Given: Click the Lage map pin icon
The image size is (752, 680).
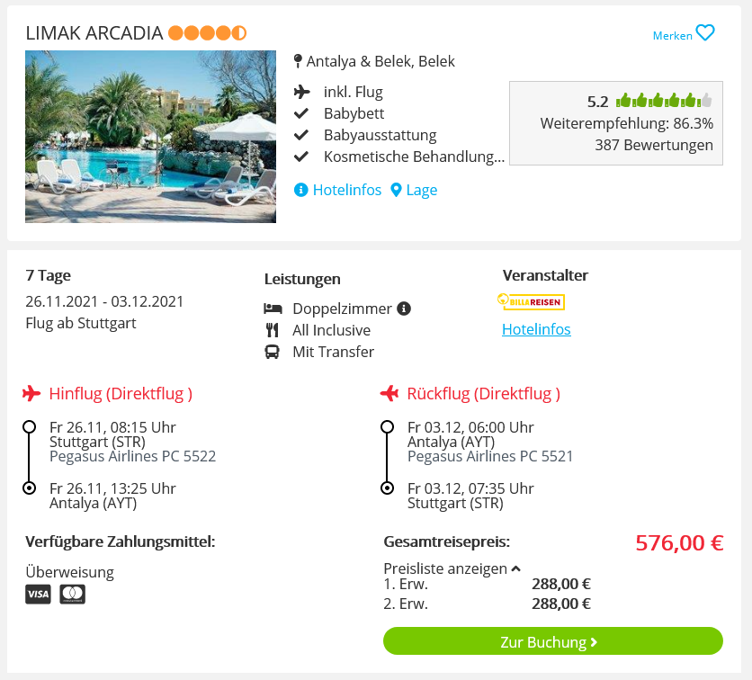Looking at the screenshot, I should tap(396, 190).
